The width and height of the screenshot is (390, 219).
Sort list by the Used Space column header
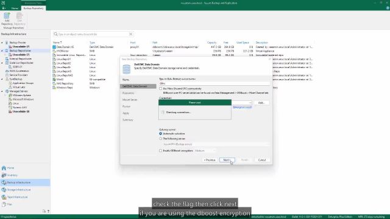click(x=243, y=43)
